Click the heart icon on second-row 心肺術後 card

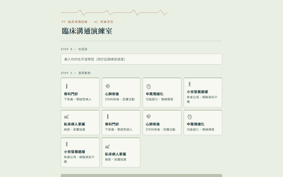[x=149, y=116]
